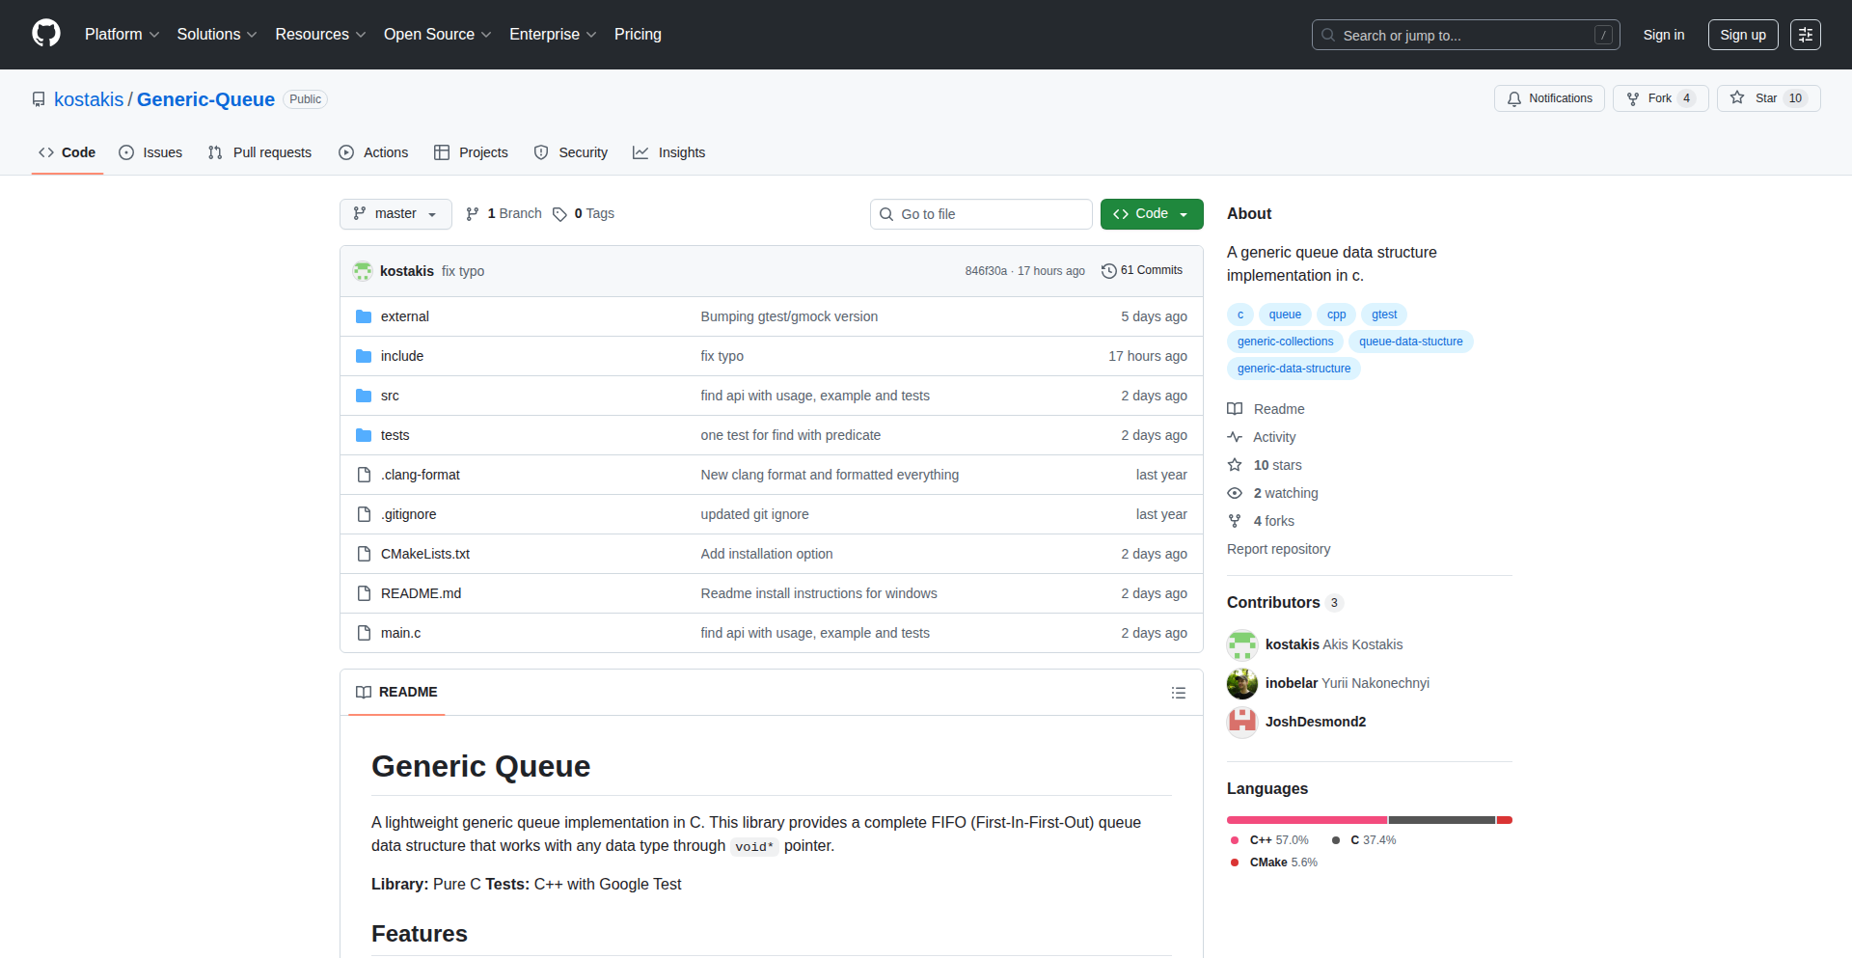The height and width of the screenshot is (958, 1852).
Task: Click the .gitignore file icon
Action: point(364,514)
